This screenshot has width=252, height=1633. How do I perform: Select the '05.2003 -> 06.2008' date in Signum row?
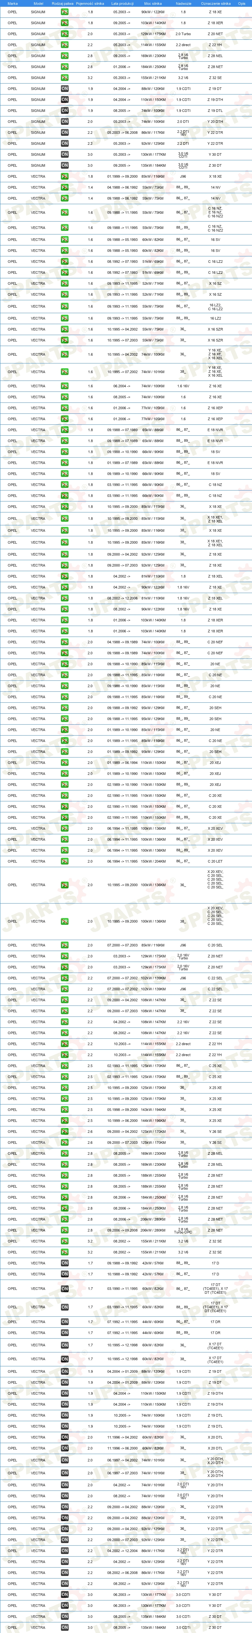tap(122, 133)
